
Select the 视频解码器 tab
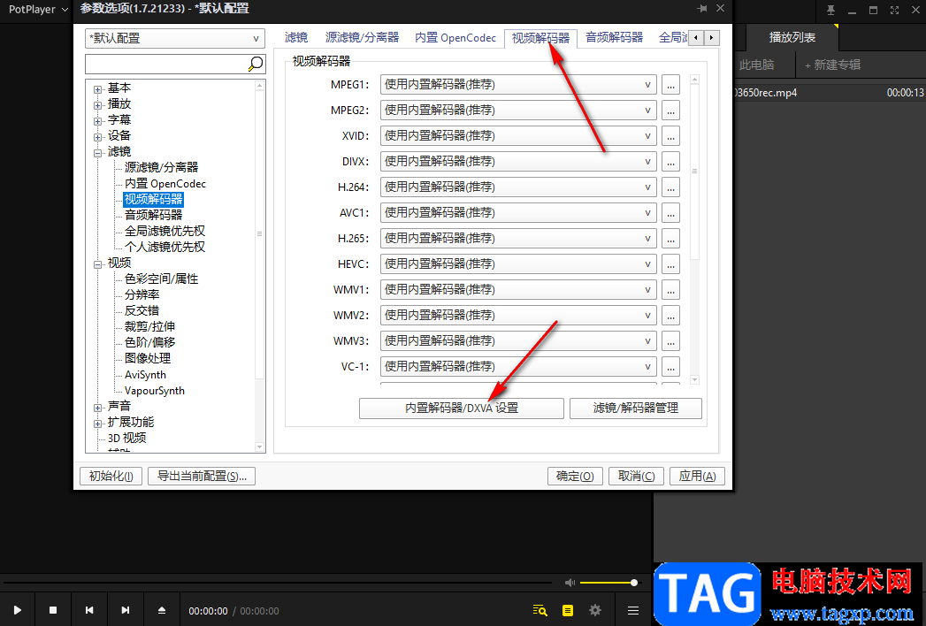coord(540,38)
